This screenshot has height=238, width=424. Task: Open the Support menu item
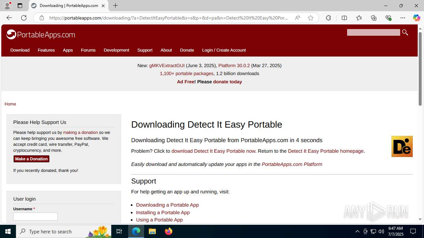(x=145, y=50)
